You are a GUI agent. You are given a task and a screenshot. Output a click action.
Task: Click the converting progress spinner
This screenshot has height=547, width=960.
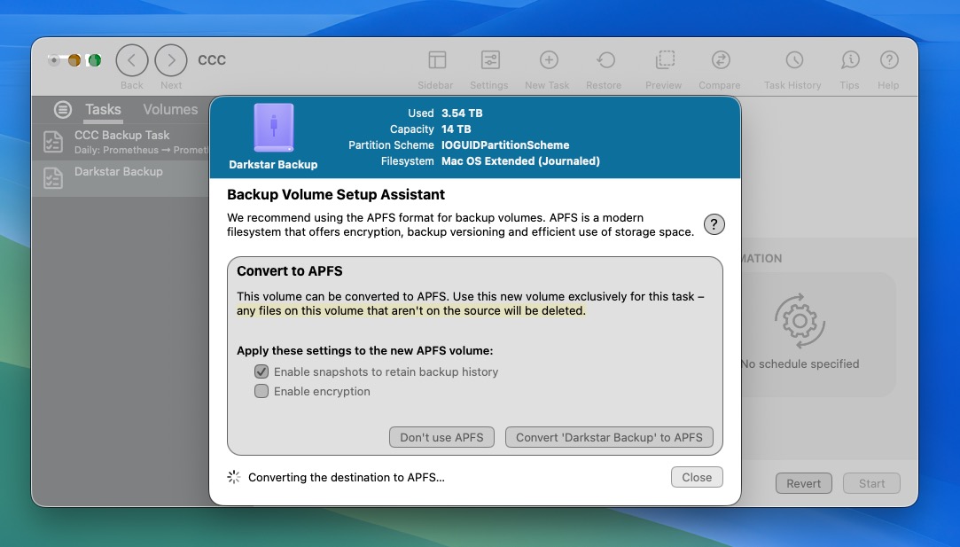(233, 477)
